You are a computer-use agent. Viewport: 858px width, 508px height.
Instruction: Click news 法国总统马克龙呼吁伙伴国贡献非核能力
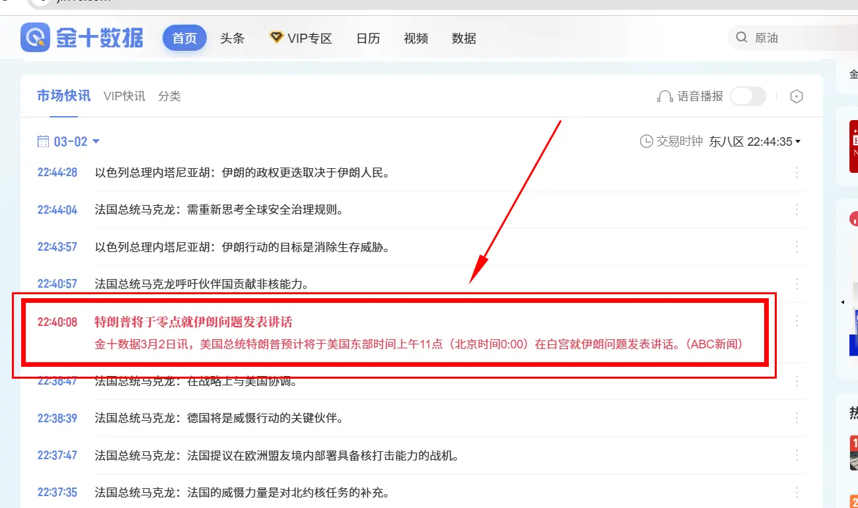click(202, 284)
